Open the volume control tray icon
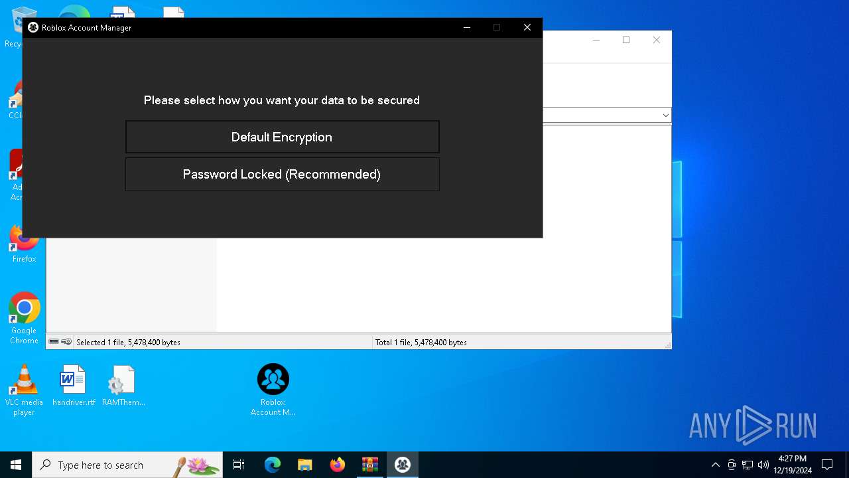Screen dimensions: 849x478 pos(763,465)
